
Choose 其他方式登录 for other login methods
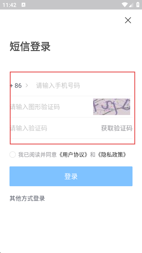point(27,198)
